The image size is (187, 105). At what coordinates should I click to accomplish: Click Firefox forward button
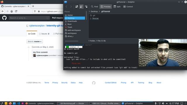point(7,11)
